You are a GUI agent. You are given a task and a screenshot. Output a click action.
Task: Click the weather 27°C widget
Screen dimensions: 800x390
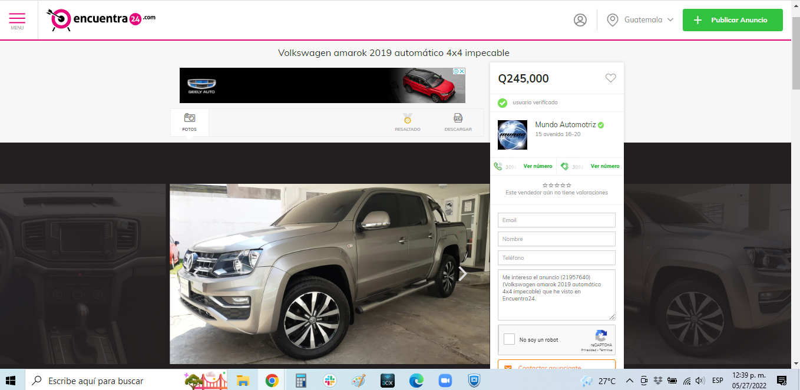[x=598, y=381]
